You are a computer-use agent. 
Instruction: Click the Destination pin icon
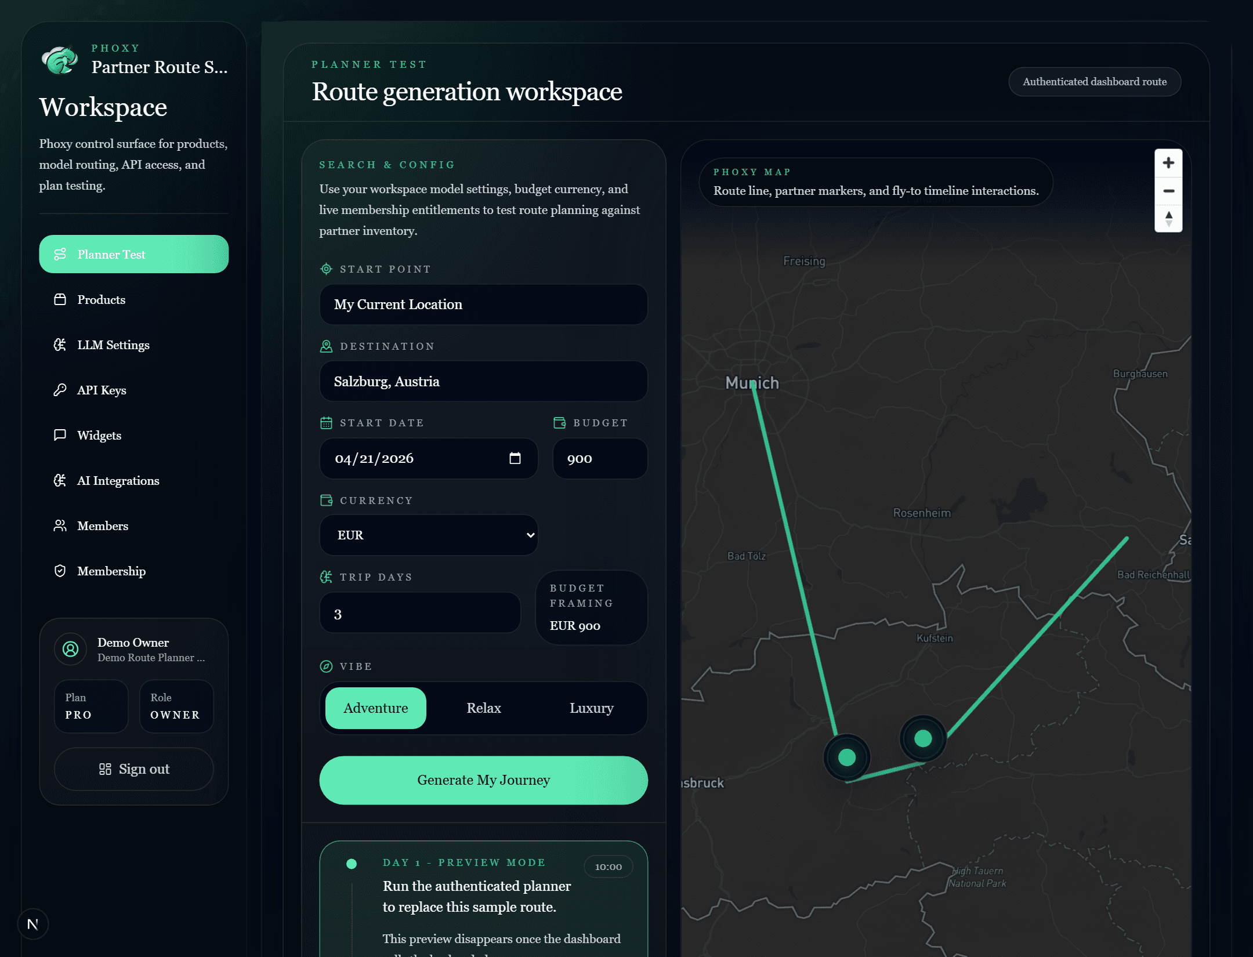click(326, 346)
